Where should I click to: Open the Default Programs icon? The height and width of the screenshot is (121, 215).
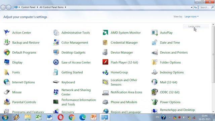pos(7,52)
